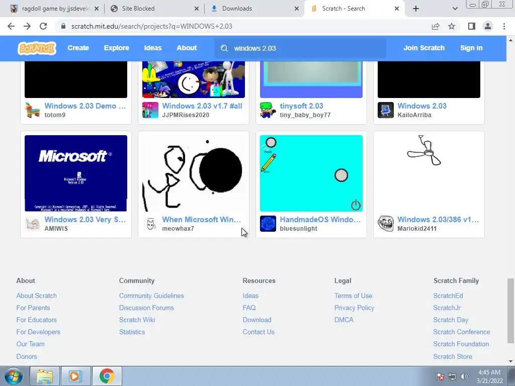Click Sign in
This screenshot has height=386, width=515.
coord(471,48)
